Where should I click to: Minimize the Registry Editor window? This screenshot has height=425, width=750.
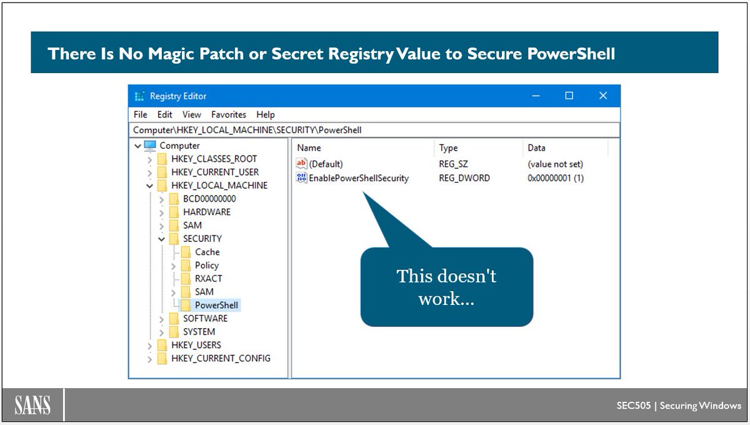[x=536, y=96]
